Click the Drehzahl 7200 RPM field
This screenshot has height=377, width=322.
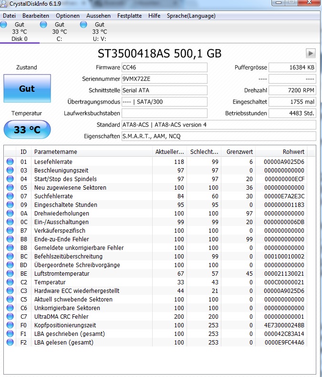tap(292, 90)
